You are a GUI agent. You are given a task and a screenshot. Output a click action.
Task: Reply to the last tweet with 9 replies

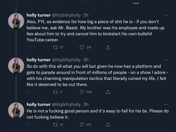tap(29, 124)
